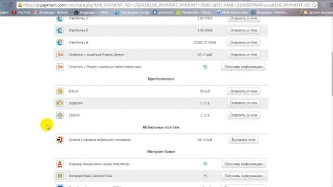This screenshot has width=333, height=187.
Task: Click the 'WebMoney B' row label
Action: click(x=79, y=43)
